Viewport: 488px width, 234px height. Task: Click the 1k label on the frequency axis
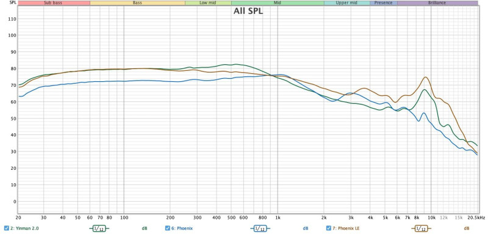click(278, 218)
